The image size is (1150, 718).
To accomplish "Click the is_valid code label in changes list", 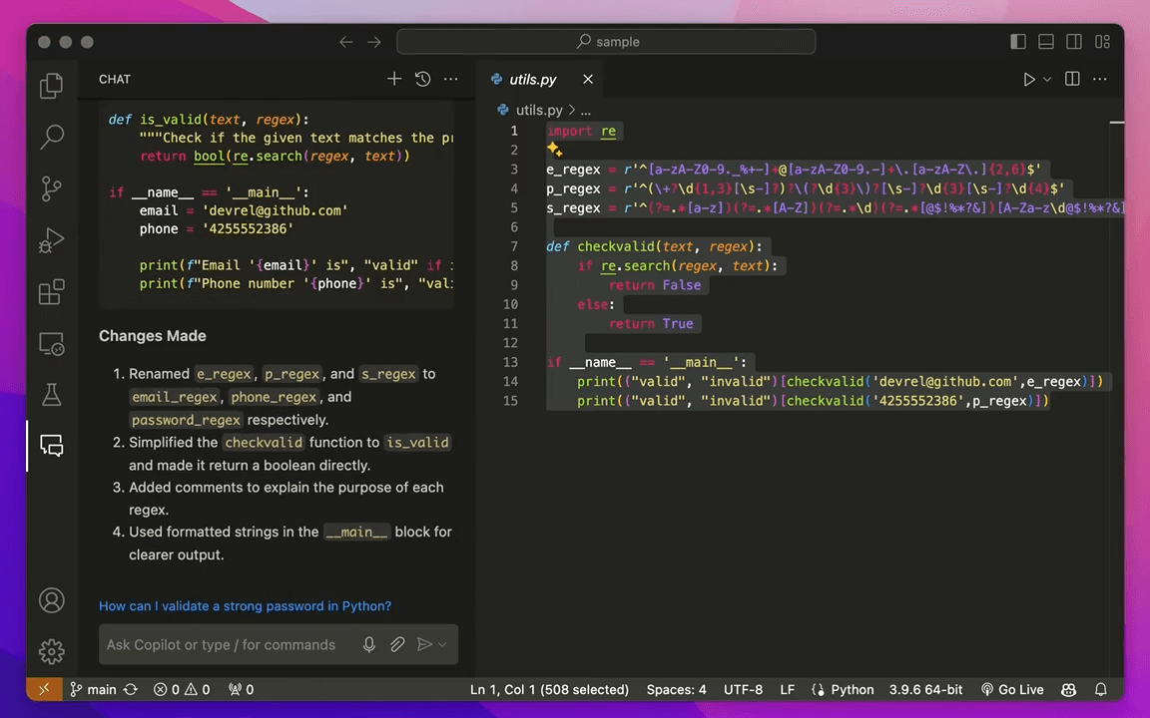I will [417, 443].
